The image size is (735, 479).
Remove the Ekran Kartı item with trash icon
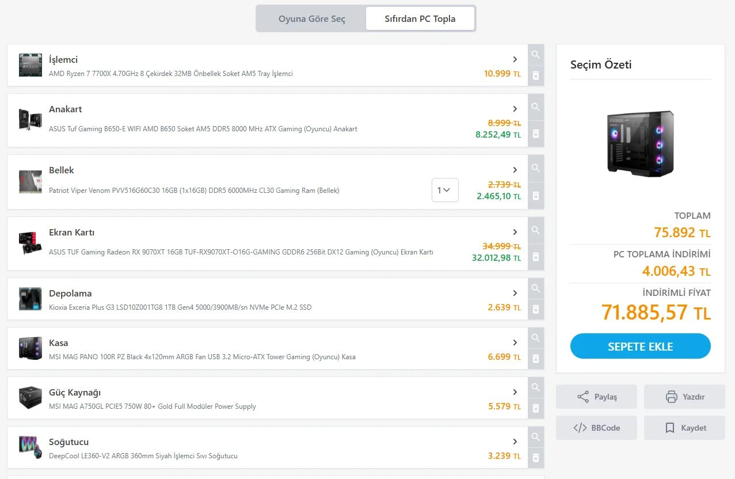tap(536, 257)
